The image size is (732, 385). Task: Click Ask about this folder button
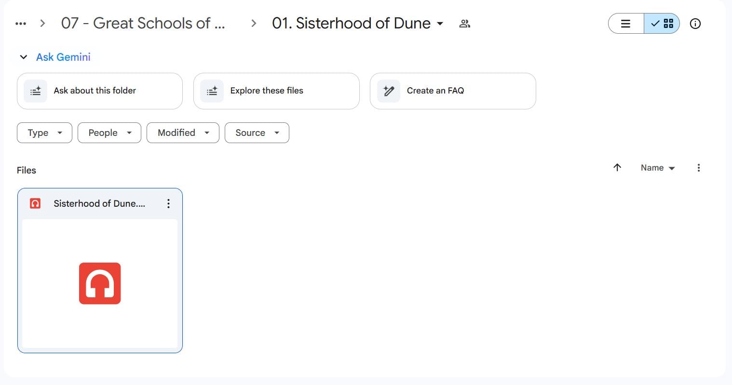point(100,91)
